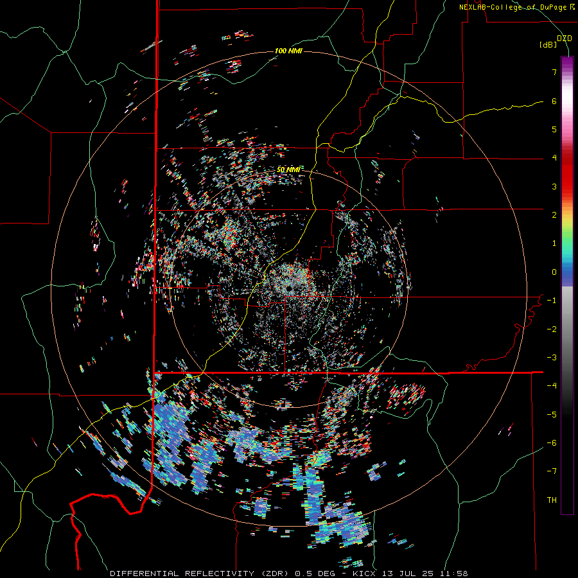Screen dimensions: 578x578
Task: Click the -1 dB scale label
Action: point(552,301)
